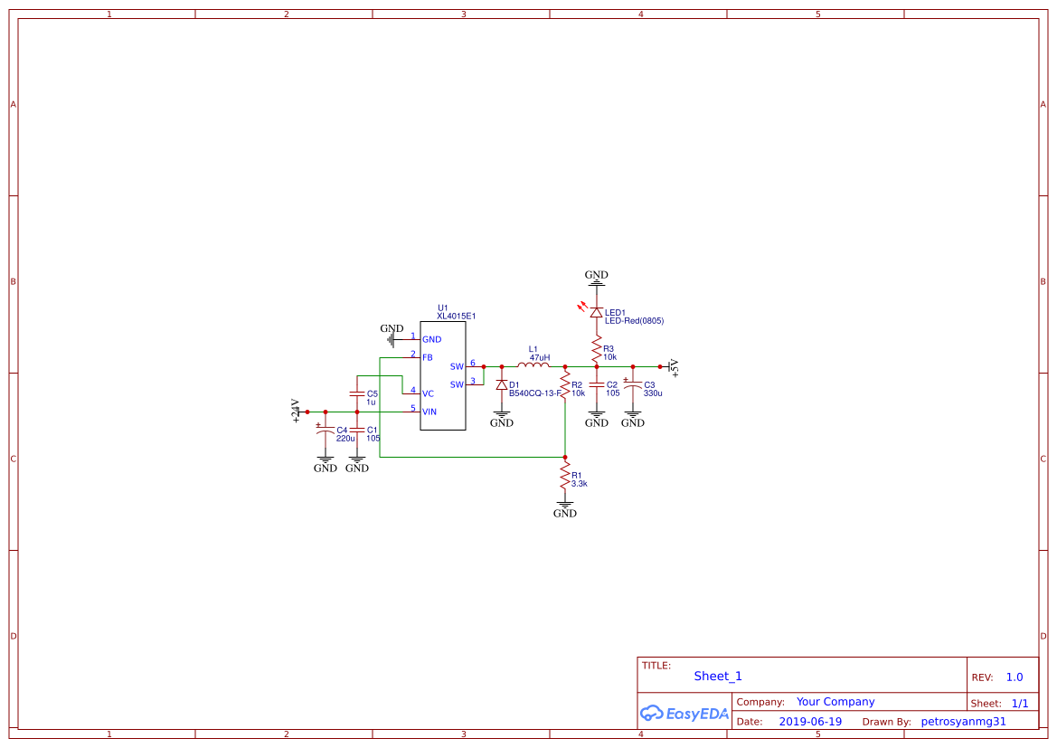
Task: Select the XL4015E1 chip symbol U1
Action: tap(443, 375)
